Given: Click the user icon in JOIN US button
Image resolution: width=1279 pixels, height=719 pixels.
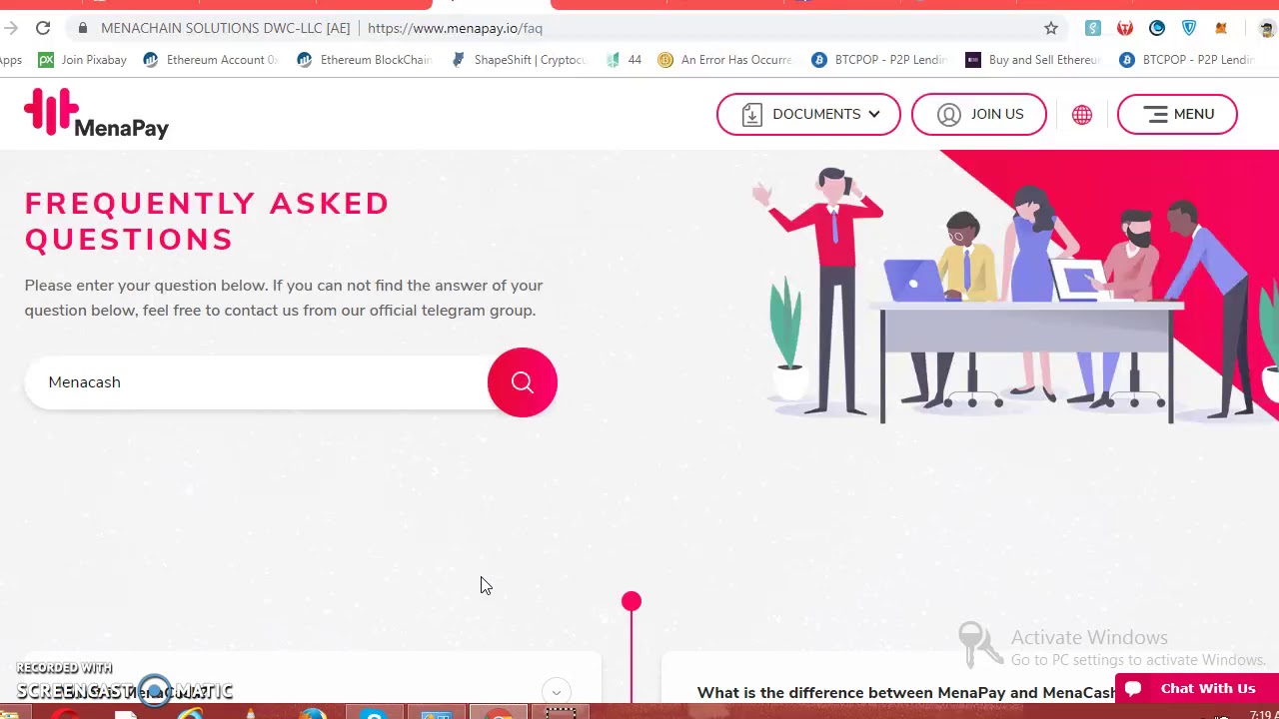Looking at the screenshot, I should pos(948,114).
